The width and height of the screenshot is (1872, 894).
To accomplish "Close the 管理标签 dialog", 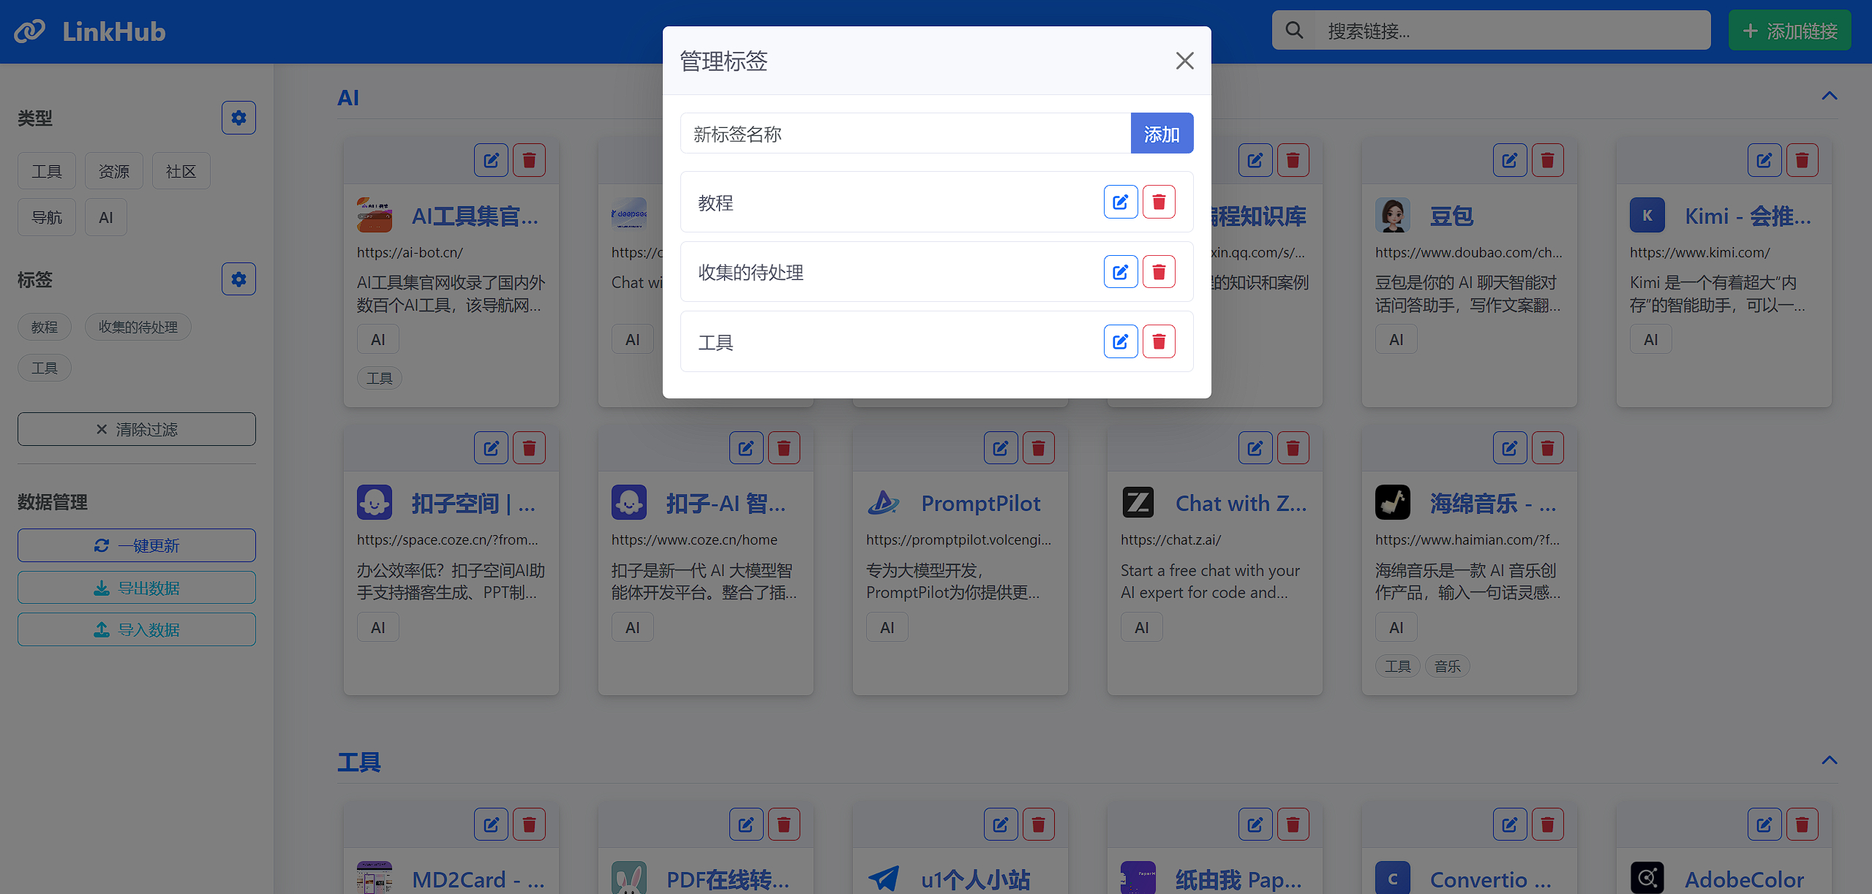I will (x=1184, y=61).
